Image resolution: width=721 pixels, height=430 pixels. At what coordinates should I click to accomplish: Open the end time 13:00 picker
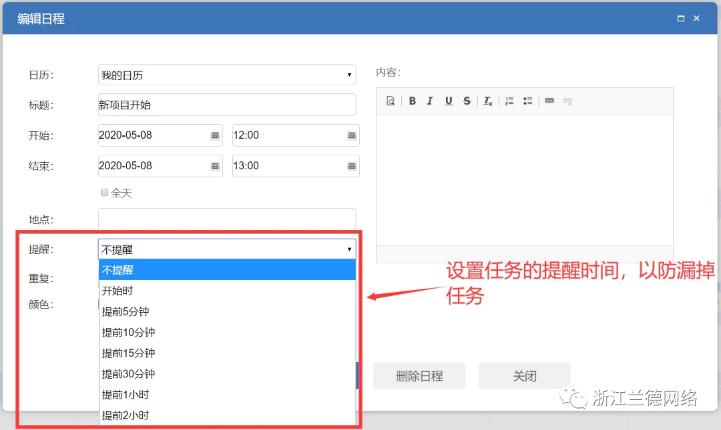point(352,166)
